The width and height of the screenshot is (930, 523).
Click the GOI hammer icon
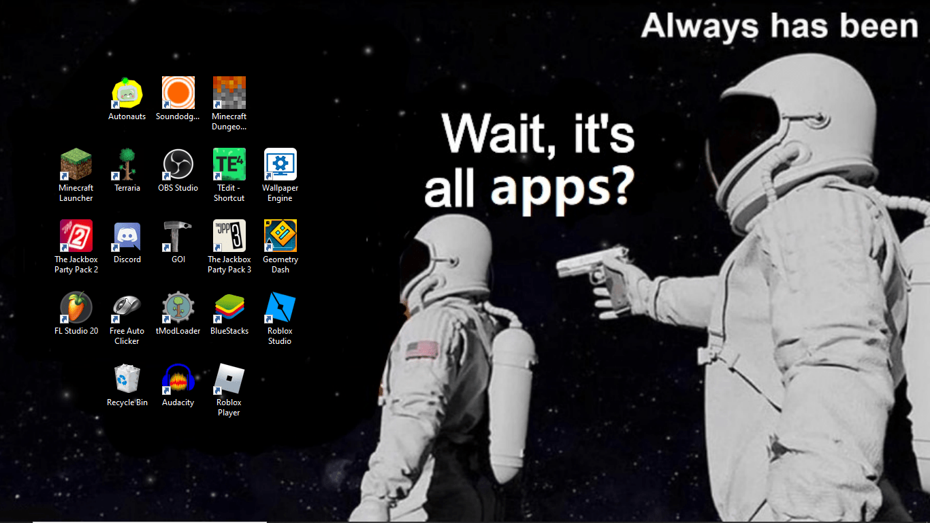click(178, 236)
